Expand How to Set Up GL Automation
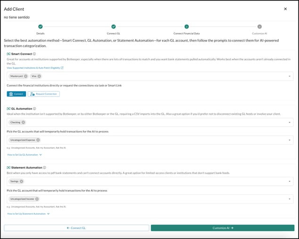The width and height of the screenshot is (299, 239). coord(24,154)
